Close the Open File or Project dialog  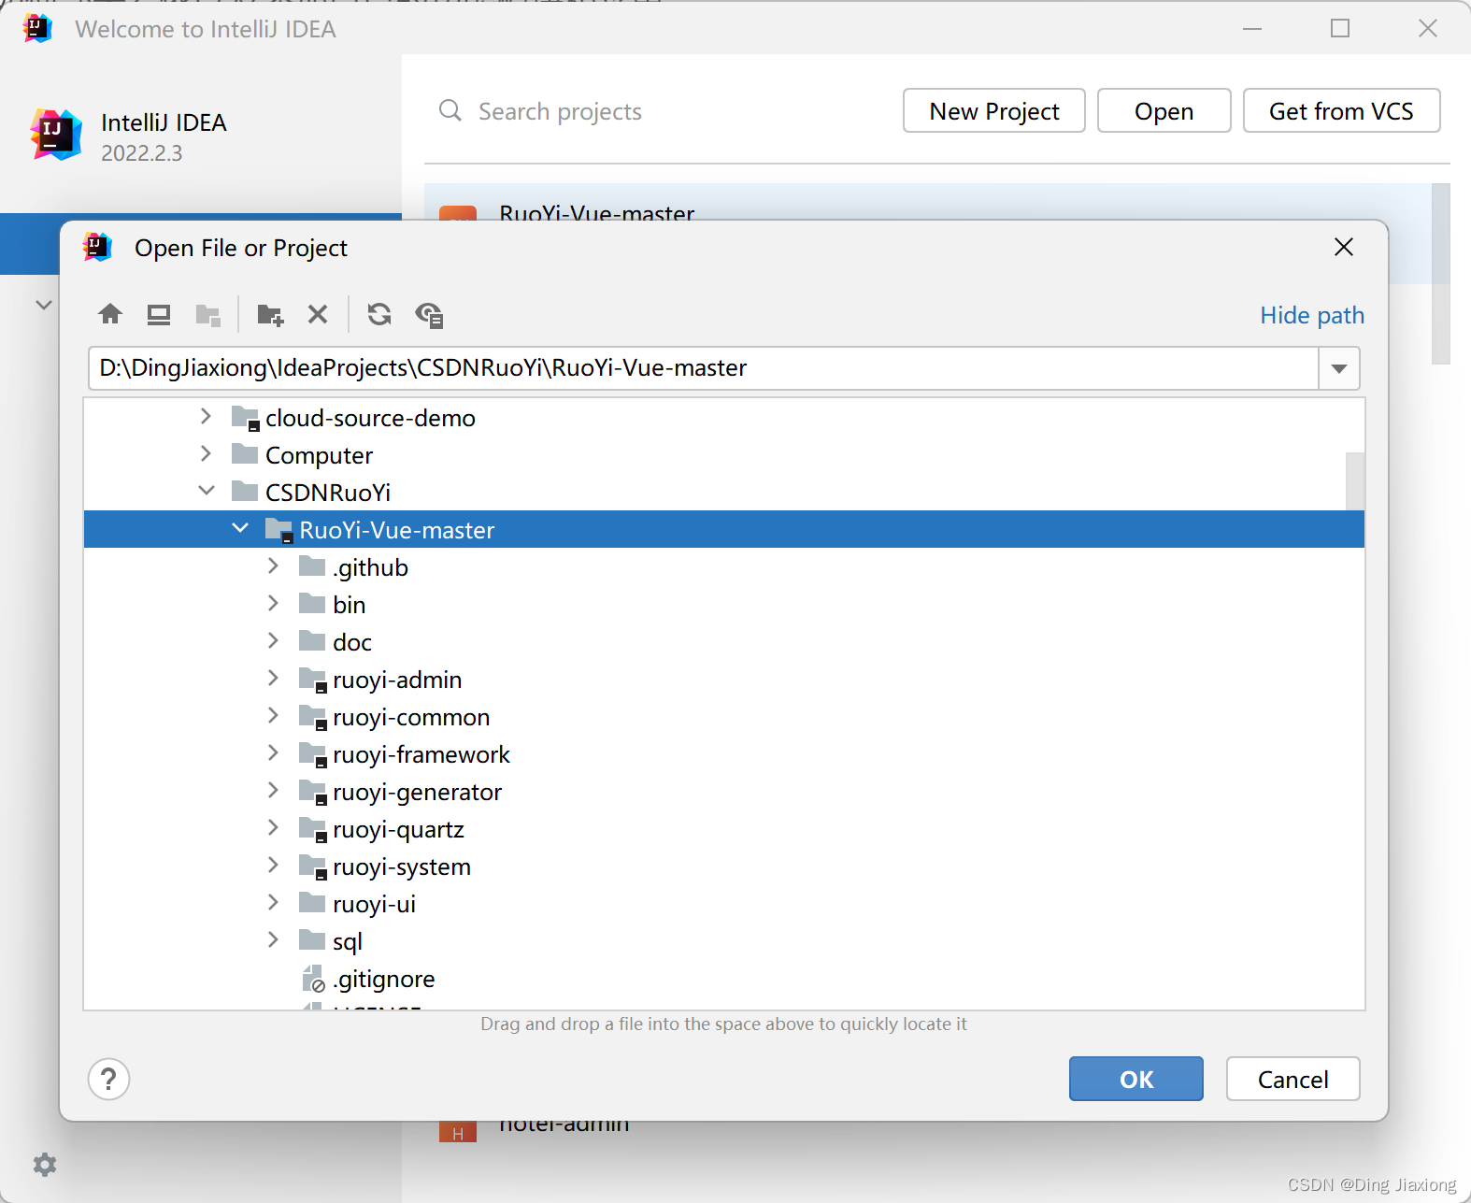[1344, 247]
